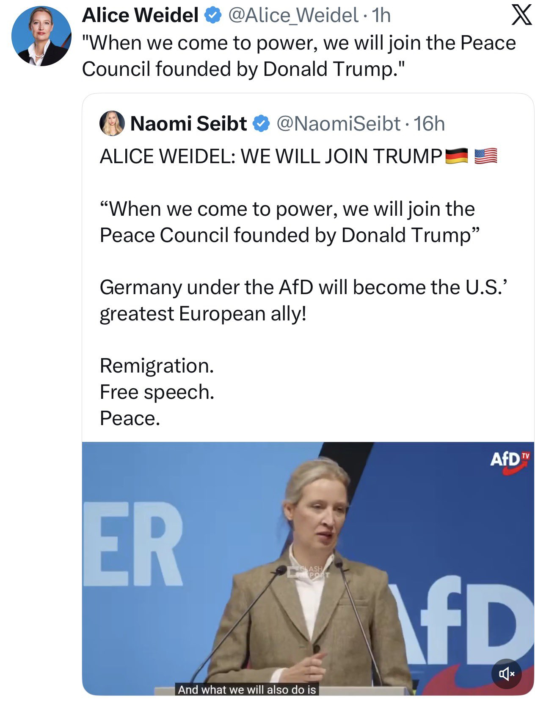Image resolution: width=546 pixels, height=704 pixels.
Task: Open the @NaomiSeibt handle link
Action: (338, 124)
